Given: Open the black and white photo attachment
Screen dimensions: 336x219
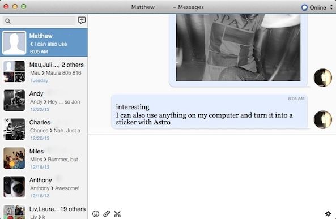Looking at the screenshot, I should click(x=238, y=48).
